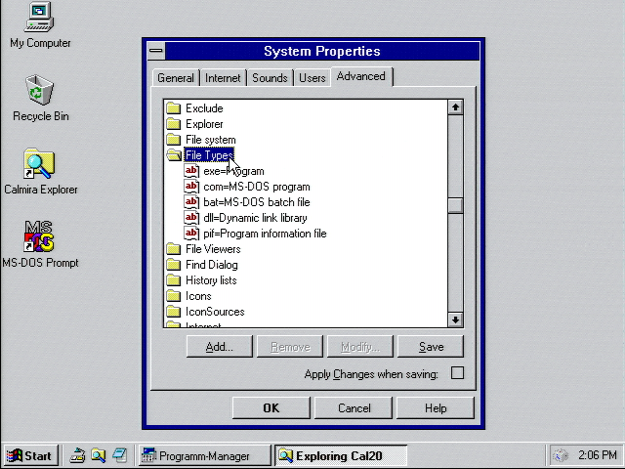Open the Calmira Explorer desktop icon
The height and width of the screenshot is (469, 625).
pyautogui.click(x=39, y=164)
